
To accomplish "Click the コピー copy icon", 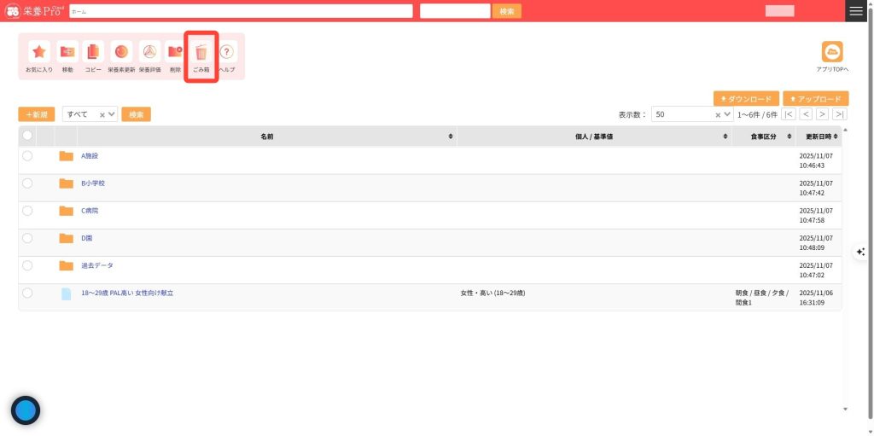I will pos(93,52).
